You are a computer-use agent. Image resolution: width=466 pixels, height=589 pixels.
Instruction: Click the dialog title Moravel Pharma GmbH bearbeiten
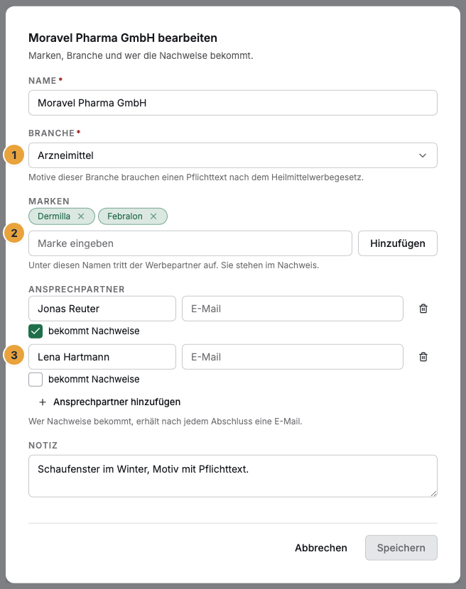[x=123, y=38]
